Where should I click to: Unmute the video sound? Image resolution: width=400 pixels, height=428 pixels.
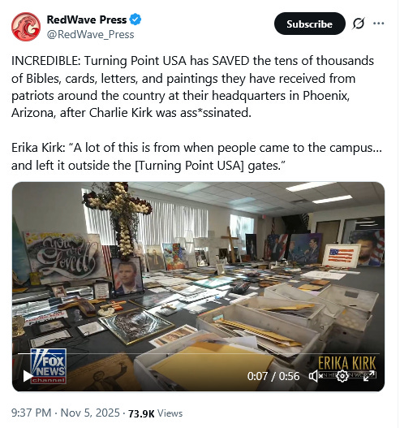tap(316, 376)
